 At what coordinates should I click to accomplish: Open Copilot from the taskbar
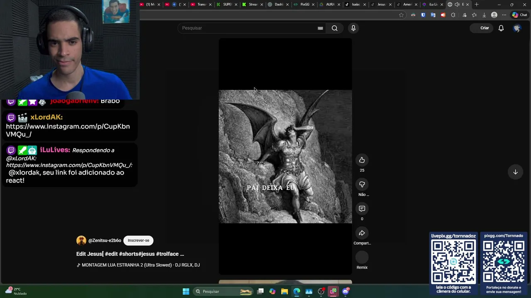[x=272, y=291]
